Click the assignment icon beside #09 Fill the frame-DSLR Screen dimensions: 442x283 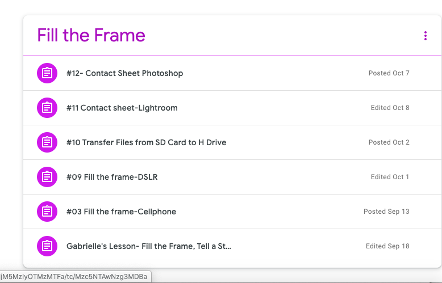(x=47, y=177)
